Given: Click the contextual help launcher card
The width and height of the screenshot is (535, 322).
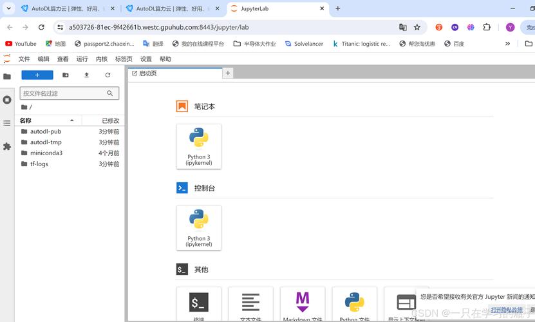Looking at the screenshot, I should click(x=406, y=304).
